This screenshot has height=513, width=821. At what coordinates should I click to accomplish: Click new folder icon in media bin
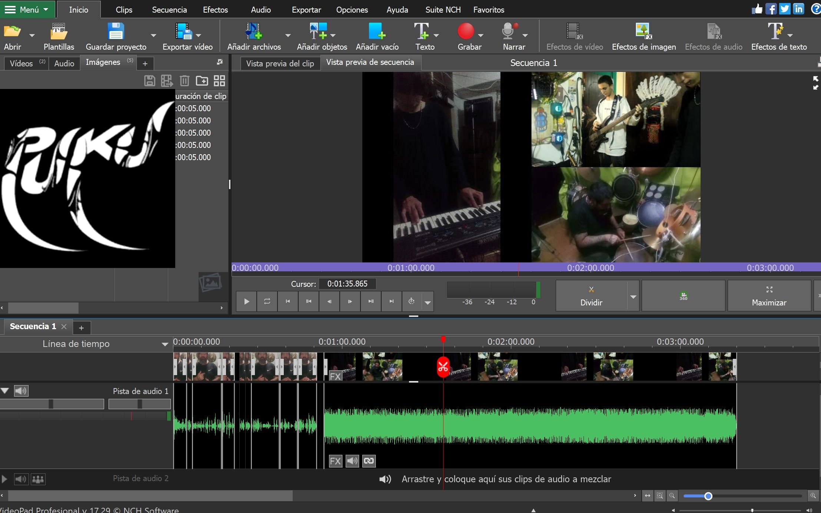(x=202, y=81)
